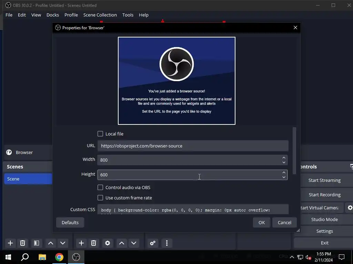This screenshot has height=264, width=353.
Task: Open Settings from Controls panel
Action: tap(324, 231)
